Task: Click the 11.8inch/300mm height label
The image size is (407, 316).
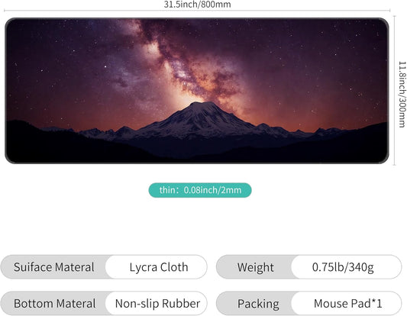Action: [402, 95]
